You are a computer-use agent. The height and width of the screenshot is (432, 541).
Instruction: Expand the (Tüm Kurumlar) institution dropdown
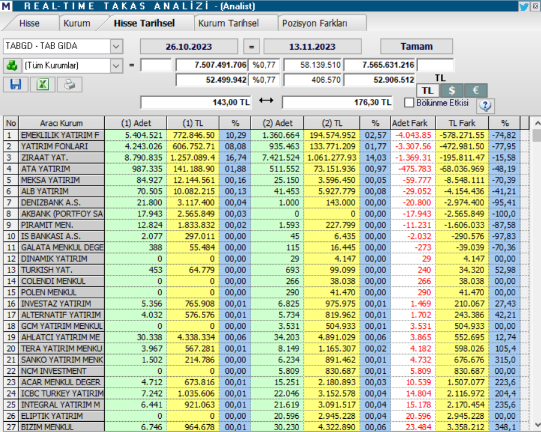pos(116,65)
